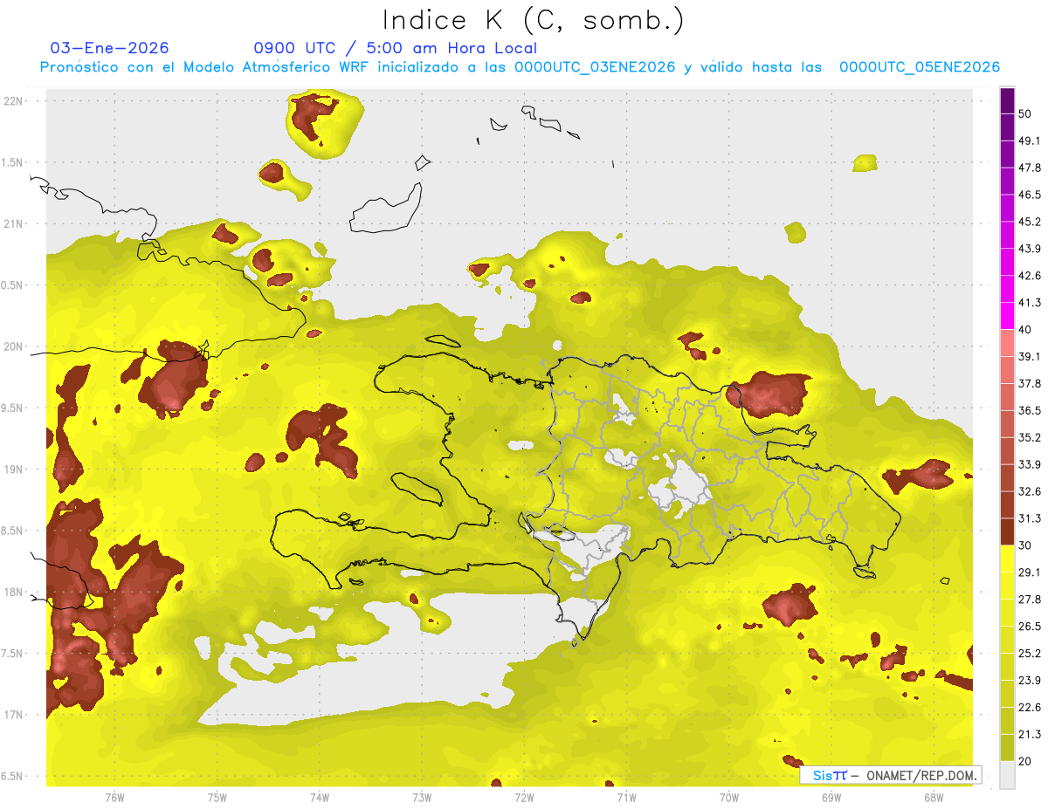Select the date label "03-Ene-2026"
The width and height of the screenshot is (1048, 809).
(110, 48)
